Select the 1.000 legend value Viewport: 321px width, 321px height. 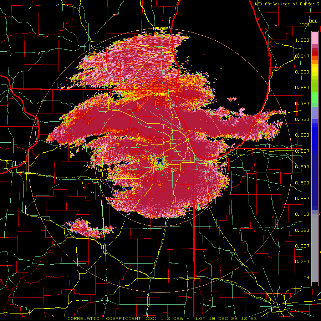click(x=302, y=40)
